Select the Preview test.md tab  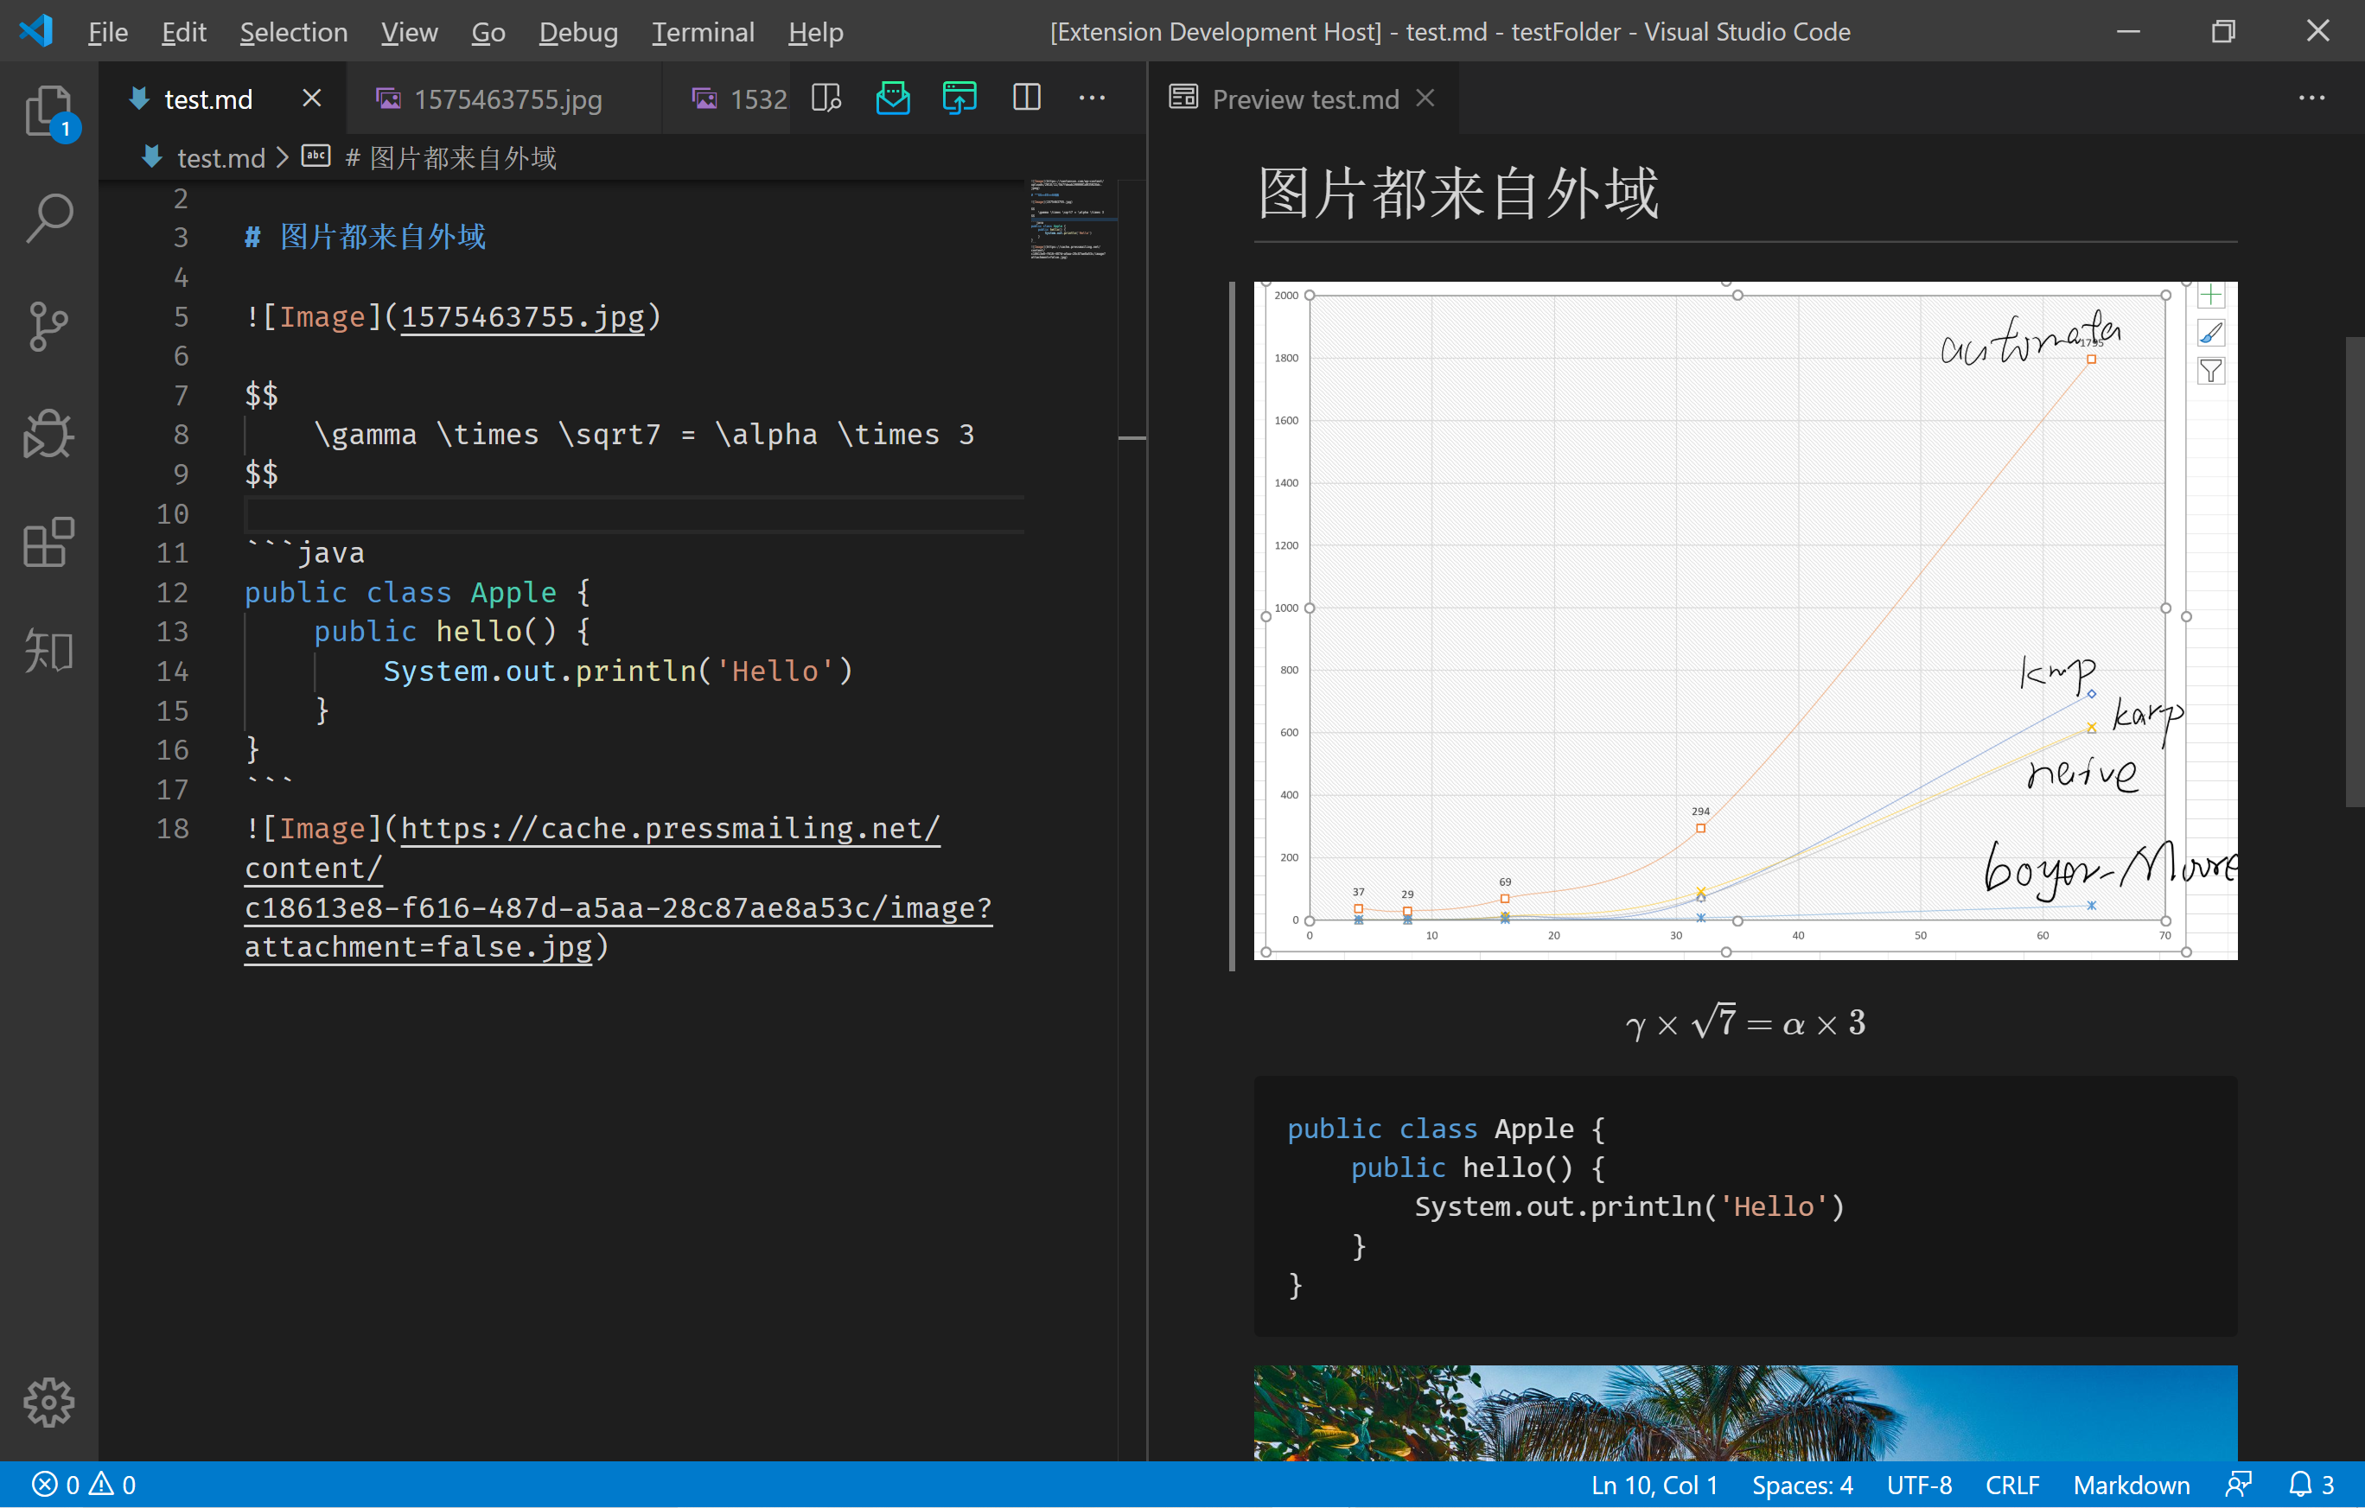click(x=1305, y=99)
